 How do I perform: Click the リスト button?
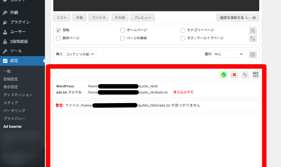[62, 17]
